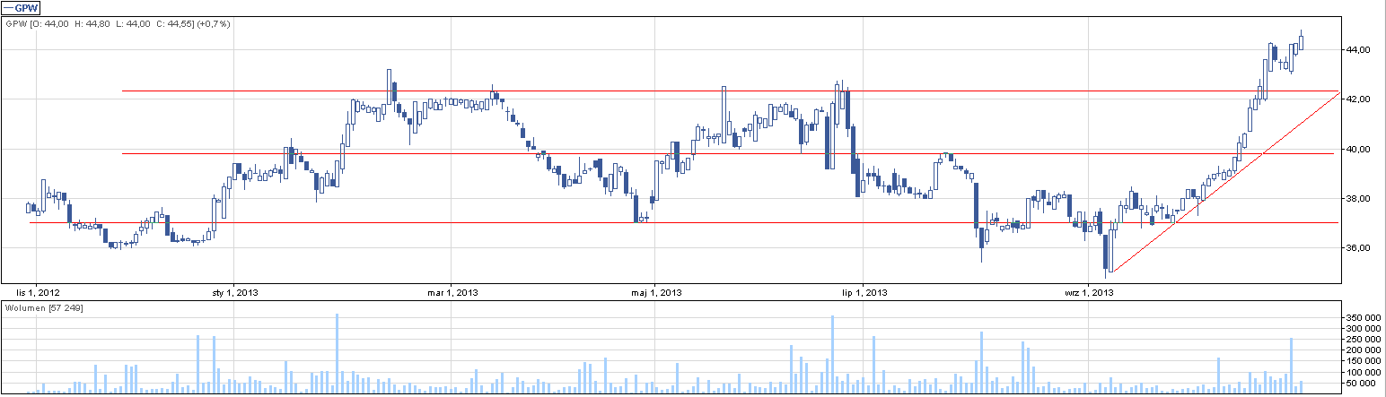Click the mar 1, 2013 date label
Viewport: 1386px width, 397px height.
(452, 292)
